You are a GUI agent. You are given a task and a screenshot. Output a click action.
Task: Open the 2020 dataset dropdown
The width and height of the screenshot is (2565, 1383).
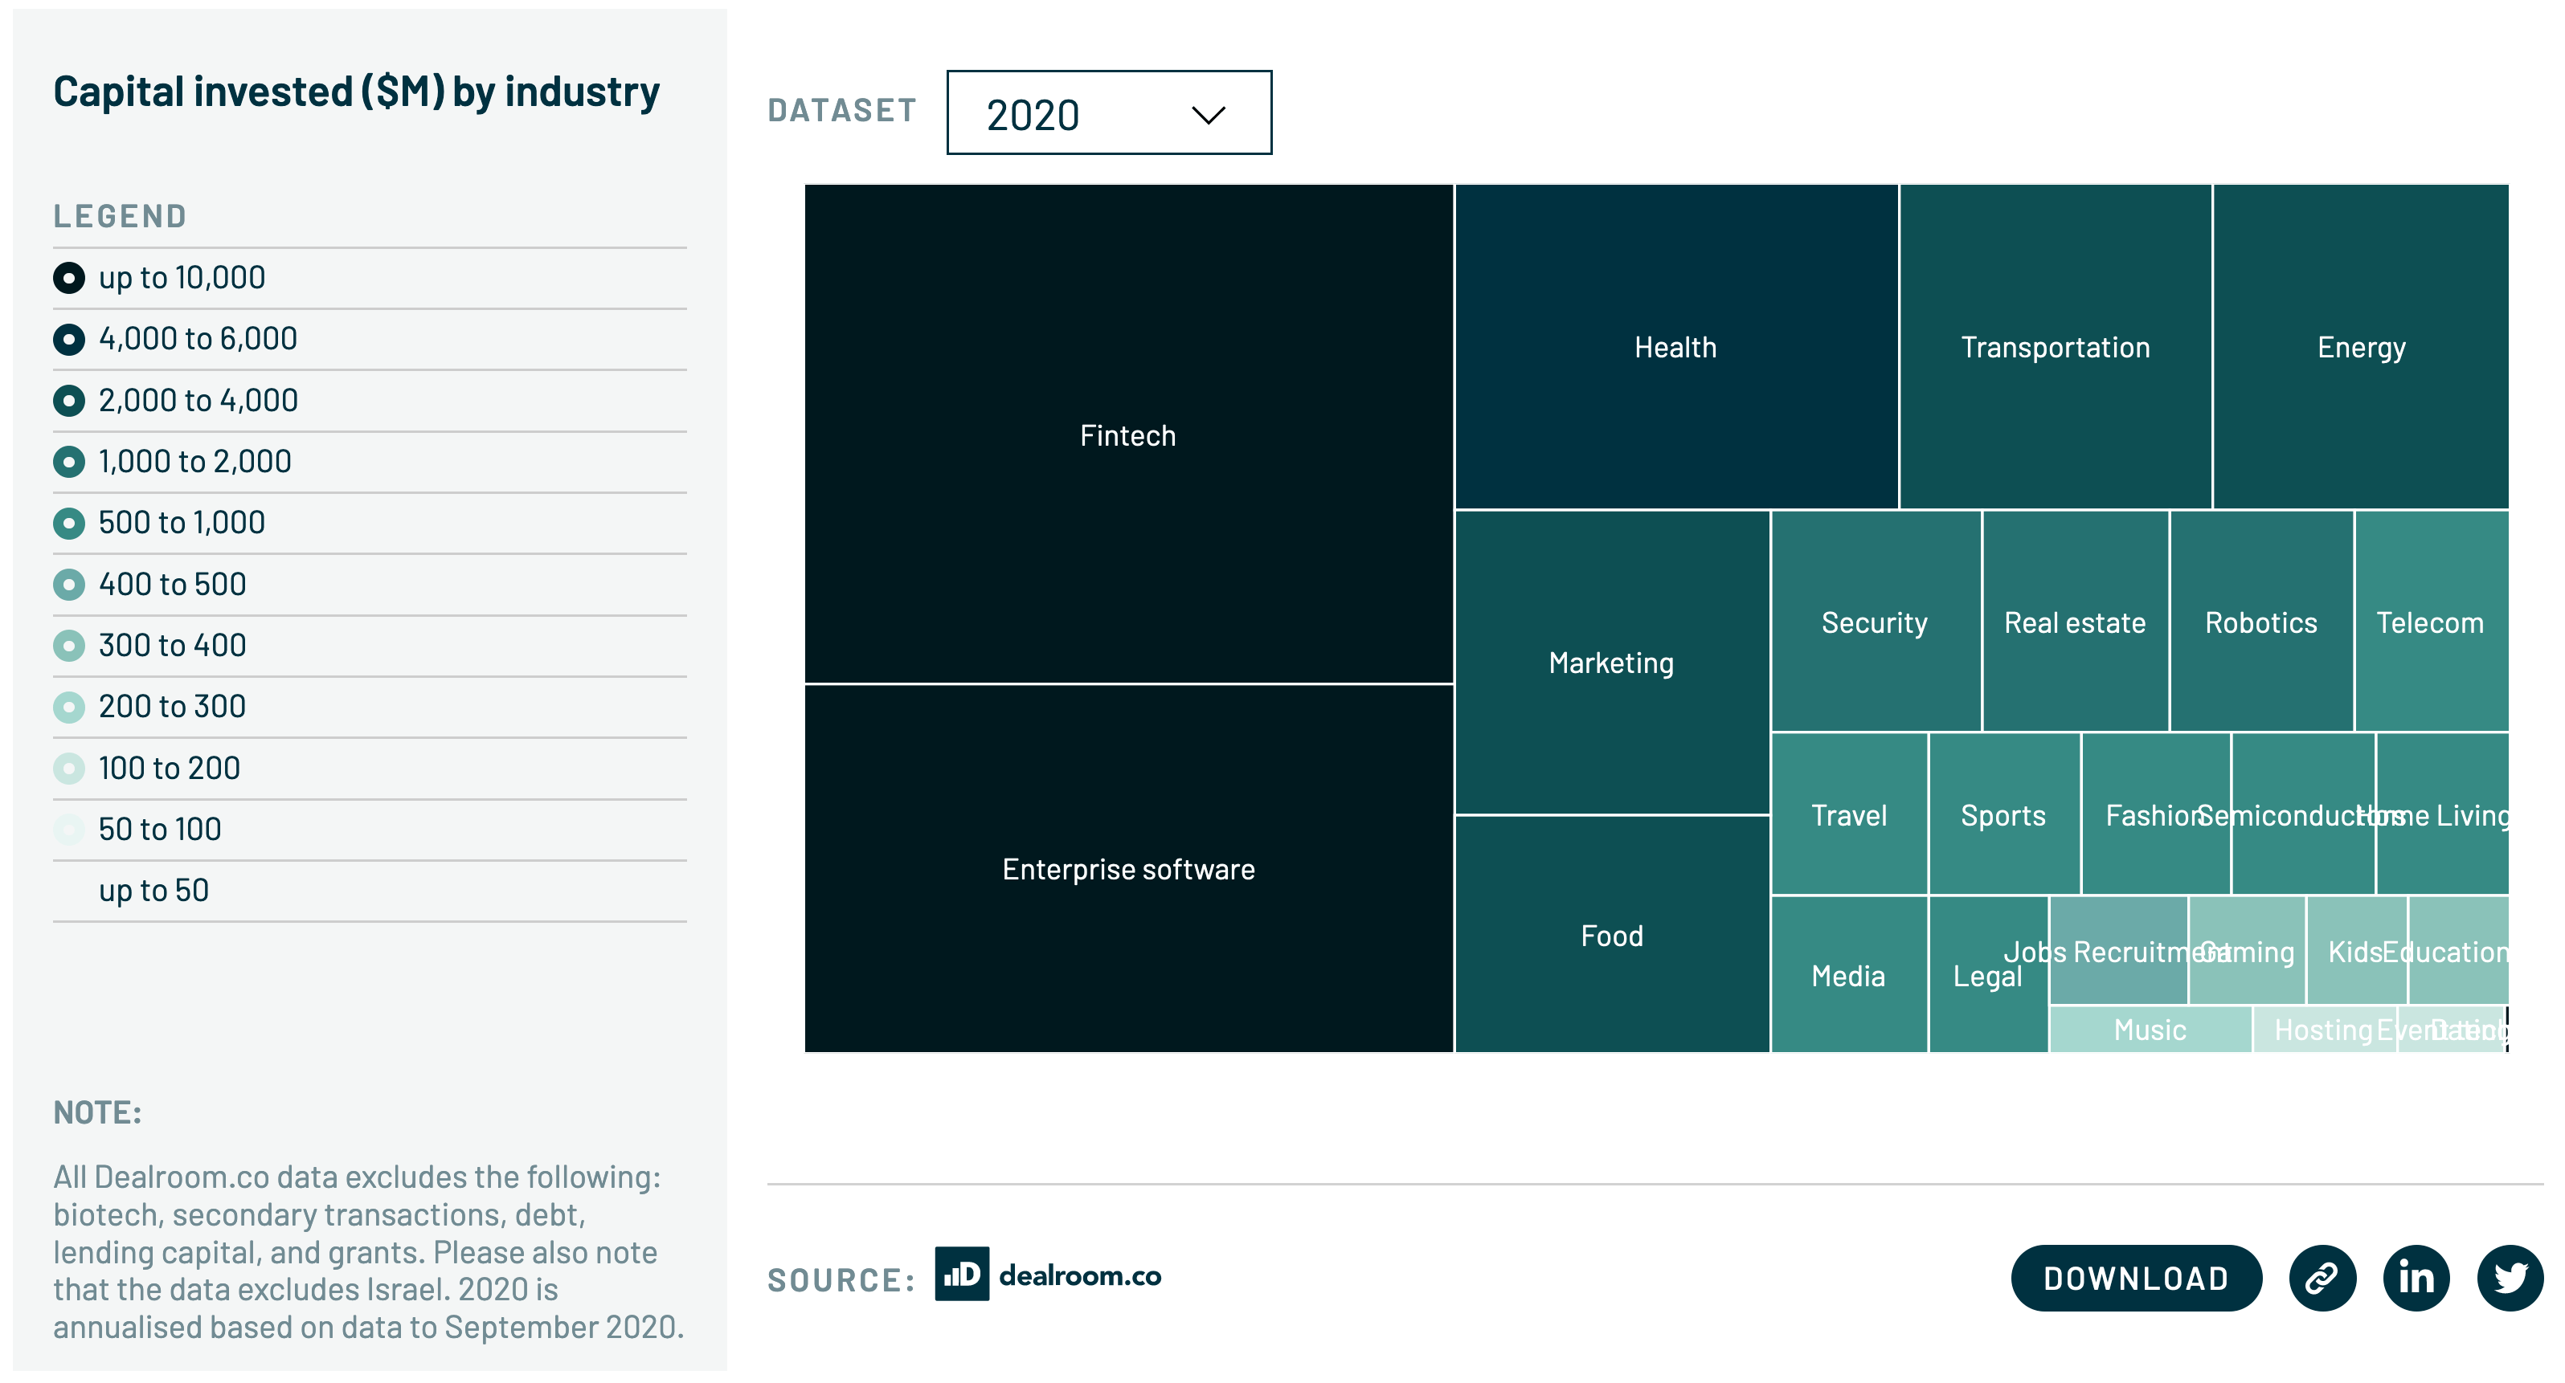(1108, 112)
